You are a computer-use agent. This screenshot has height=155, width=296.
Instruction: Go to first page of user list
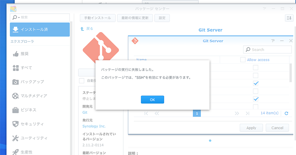tap(146, 113)
